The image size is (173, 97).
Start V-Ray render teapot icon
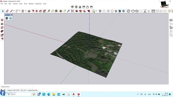[133, 11]
